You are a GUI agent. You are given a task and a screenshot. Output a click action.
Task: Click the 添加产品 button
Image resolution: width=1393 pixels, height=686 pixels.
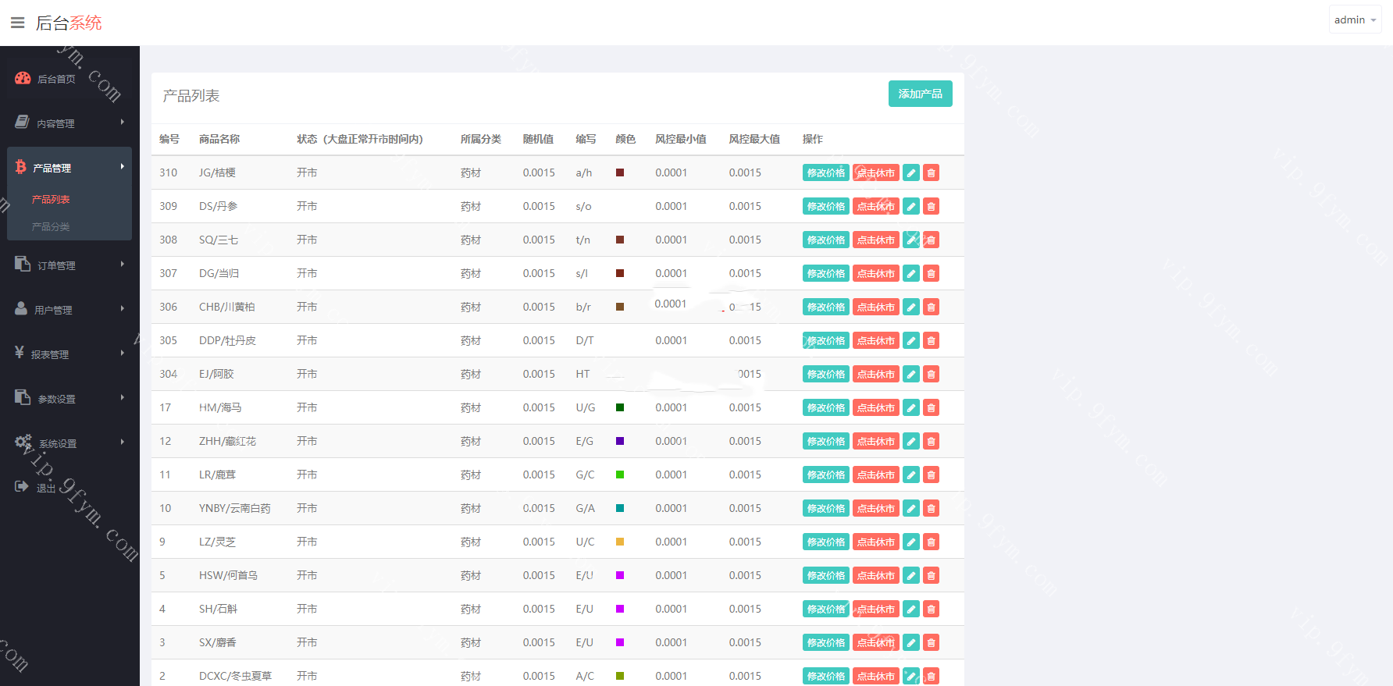tap(920, 94)
